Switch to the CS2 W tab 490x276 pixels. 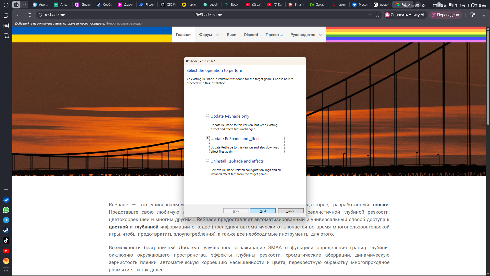(x=168, y=5)
